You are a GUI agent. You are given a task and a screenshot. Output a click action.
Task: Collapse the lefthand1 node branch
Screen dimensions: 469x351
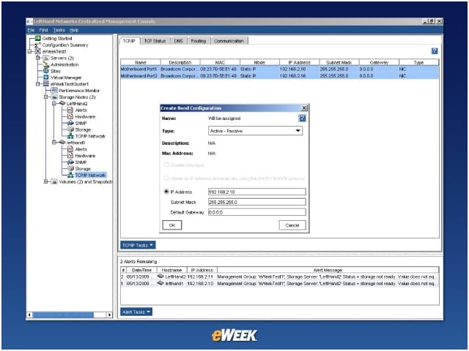click(53, 143)
